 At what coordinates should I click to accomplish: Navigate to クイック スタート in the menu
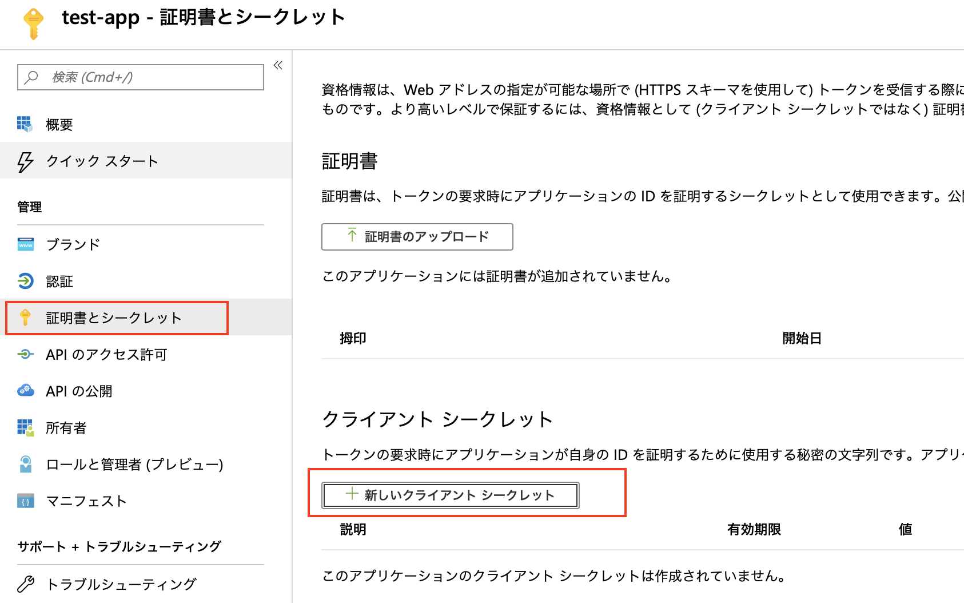[x=102, y=161]
